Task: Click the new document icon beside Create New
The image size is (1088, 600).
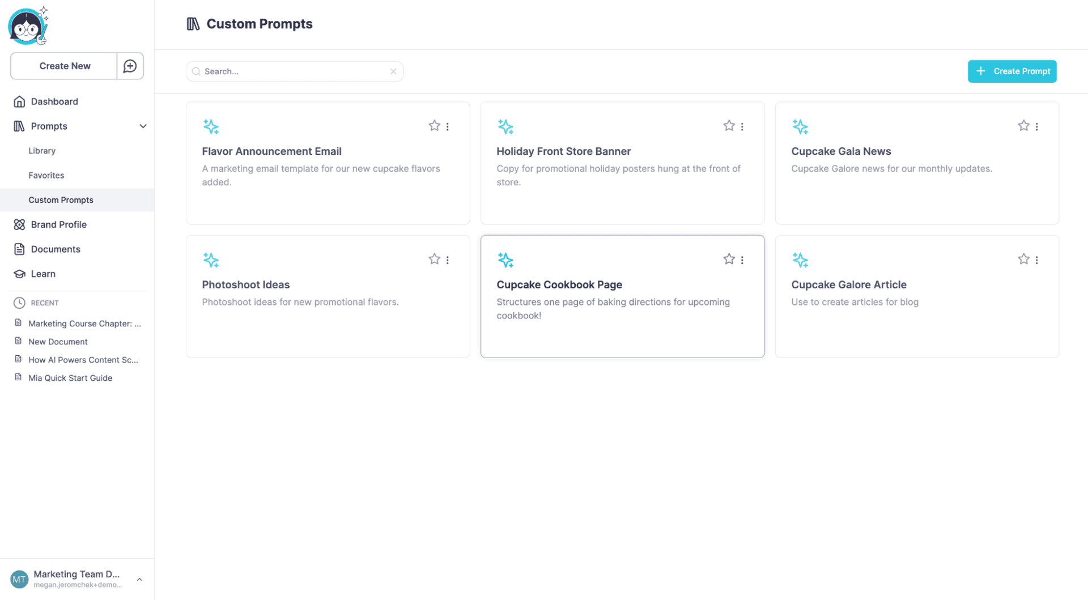Action: [x=130, y=66]
